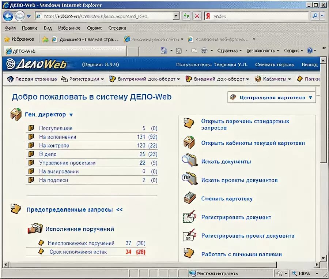Click the folder icon beside В дело
The image size is (329, 279).
pos(31,154)
